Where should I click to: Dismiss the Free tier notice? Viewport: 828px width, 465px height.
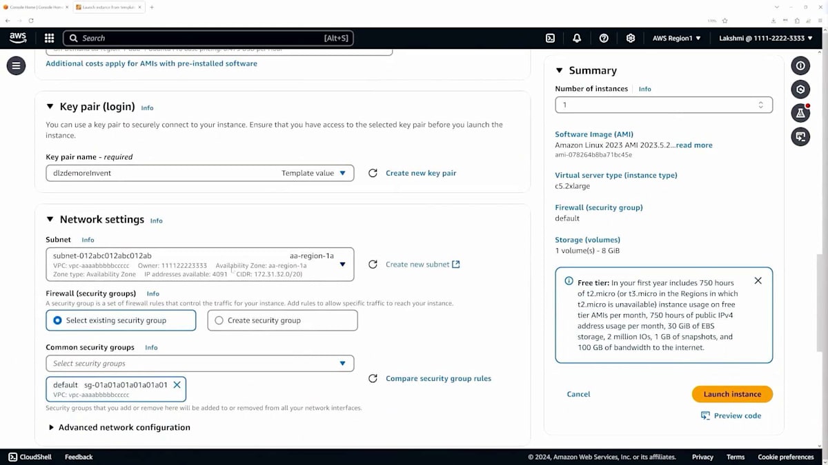click(758, 281)
